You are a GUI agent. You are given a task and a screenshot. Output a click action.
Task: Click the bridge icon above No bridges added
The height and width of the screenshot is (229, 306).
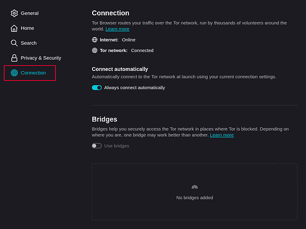[x=194, y=187]
